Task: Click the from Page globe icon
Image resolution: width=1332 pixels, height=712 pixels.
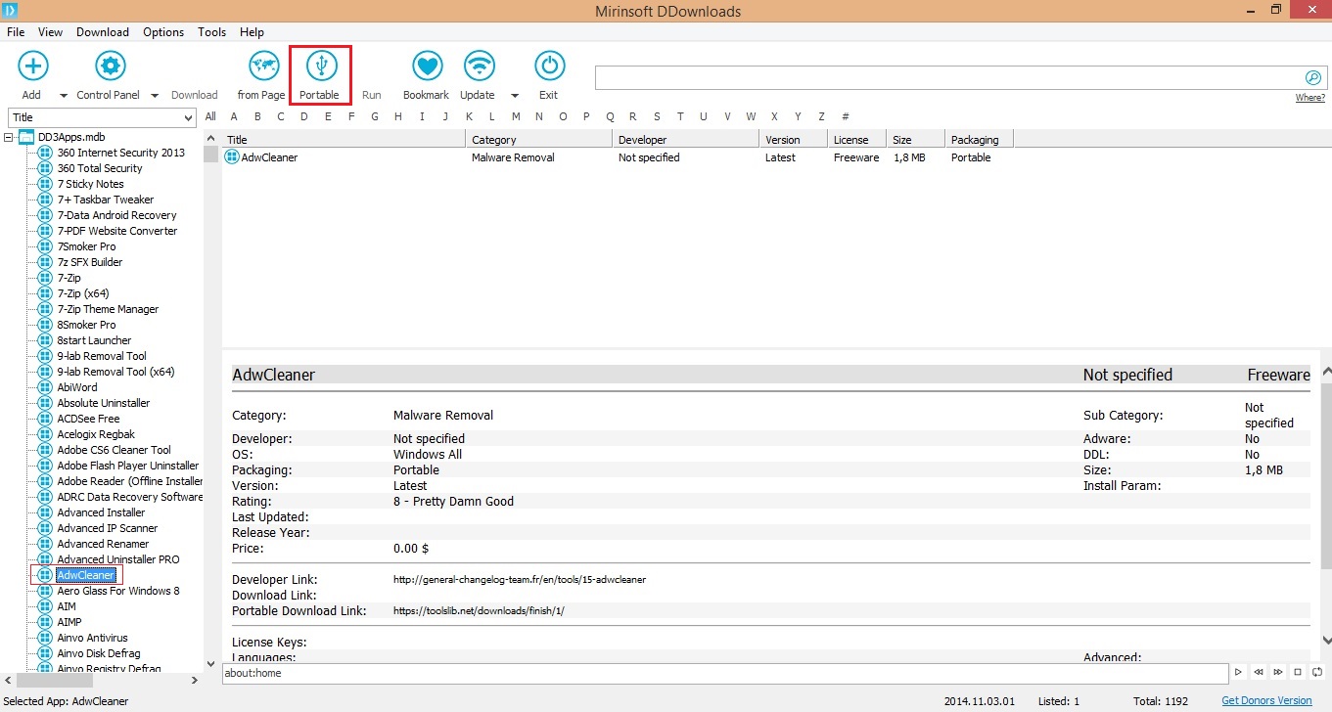Action: tap(263, 67)
